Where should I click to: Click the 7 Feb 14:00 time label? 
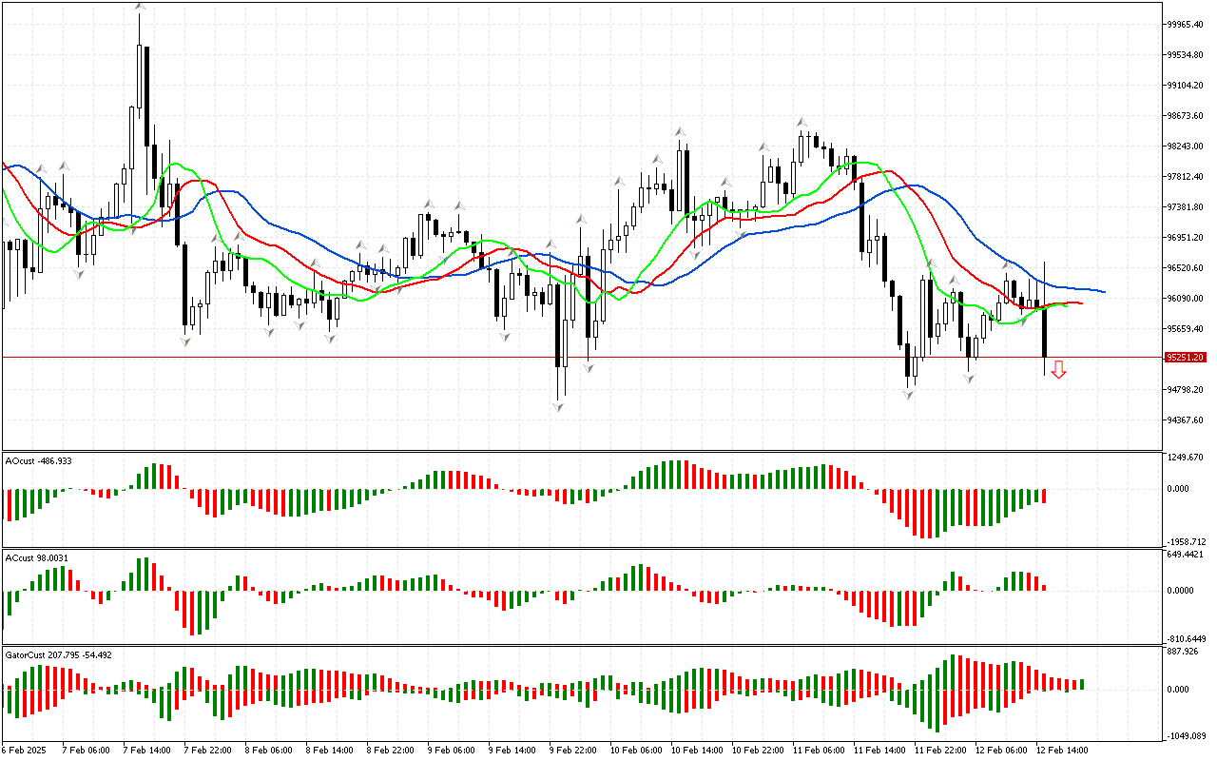145,750
